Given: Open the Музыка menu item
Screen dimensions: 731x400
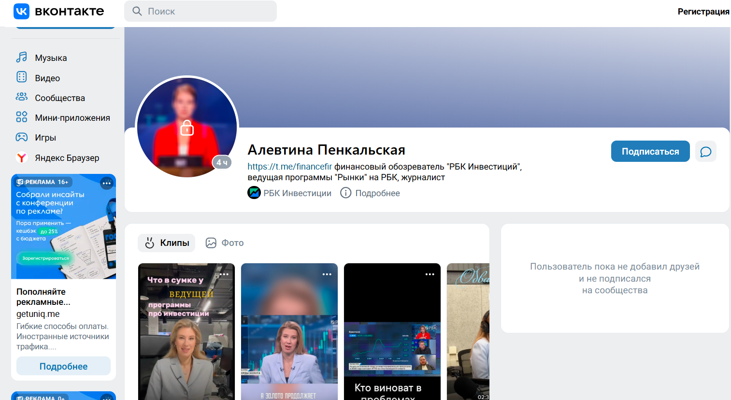Looking at the screenshot, I should 65,57.
